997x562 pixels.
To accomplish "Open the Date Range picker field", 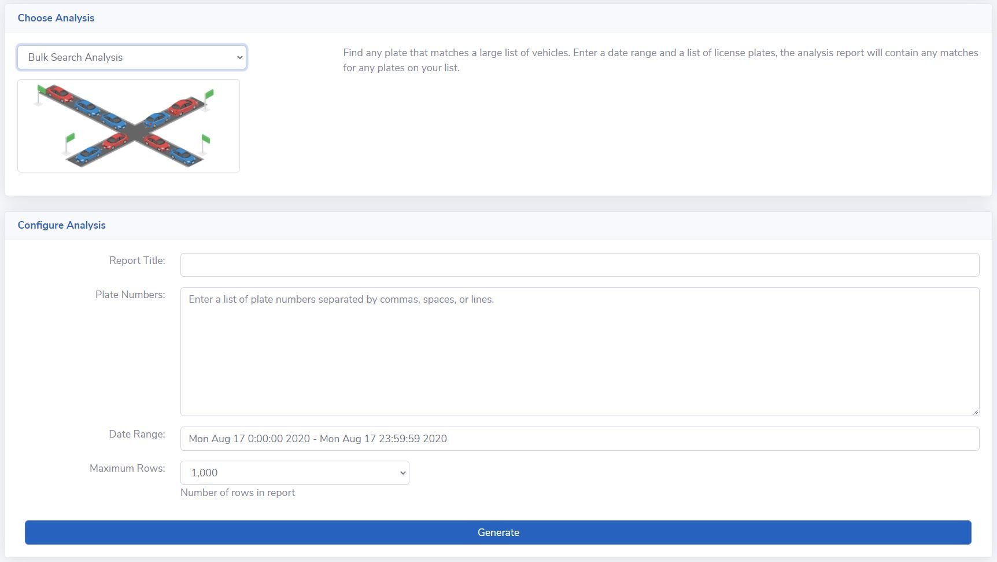I will click(579, 439).
